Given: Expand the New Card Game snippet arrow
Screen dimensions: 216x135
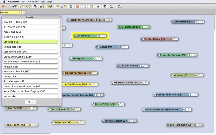Looking at the screenshot, I should (x=142, y=39).
